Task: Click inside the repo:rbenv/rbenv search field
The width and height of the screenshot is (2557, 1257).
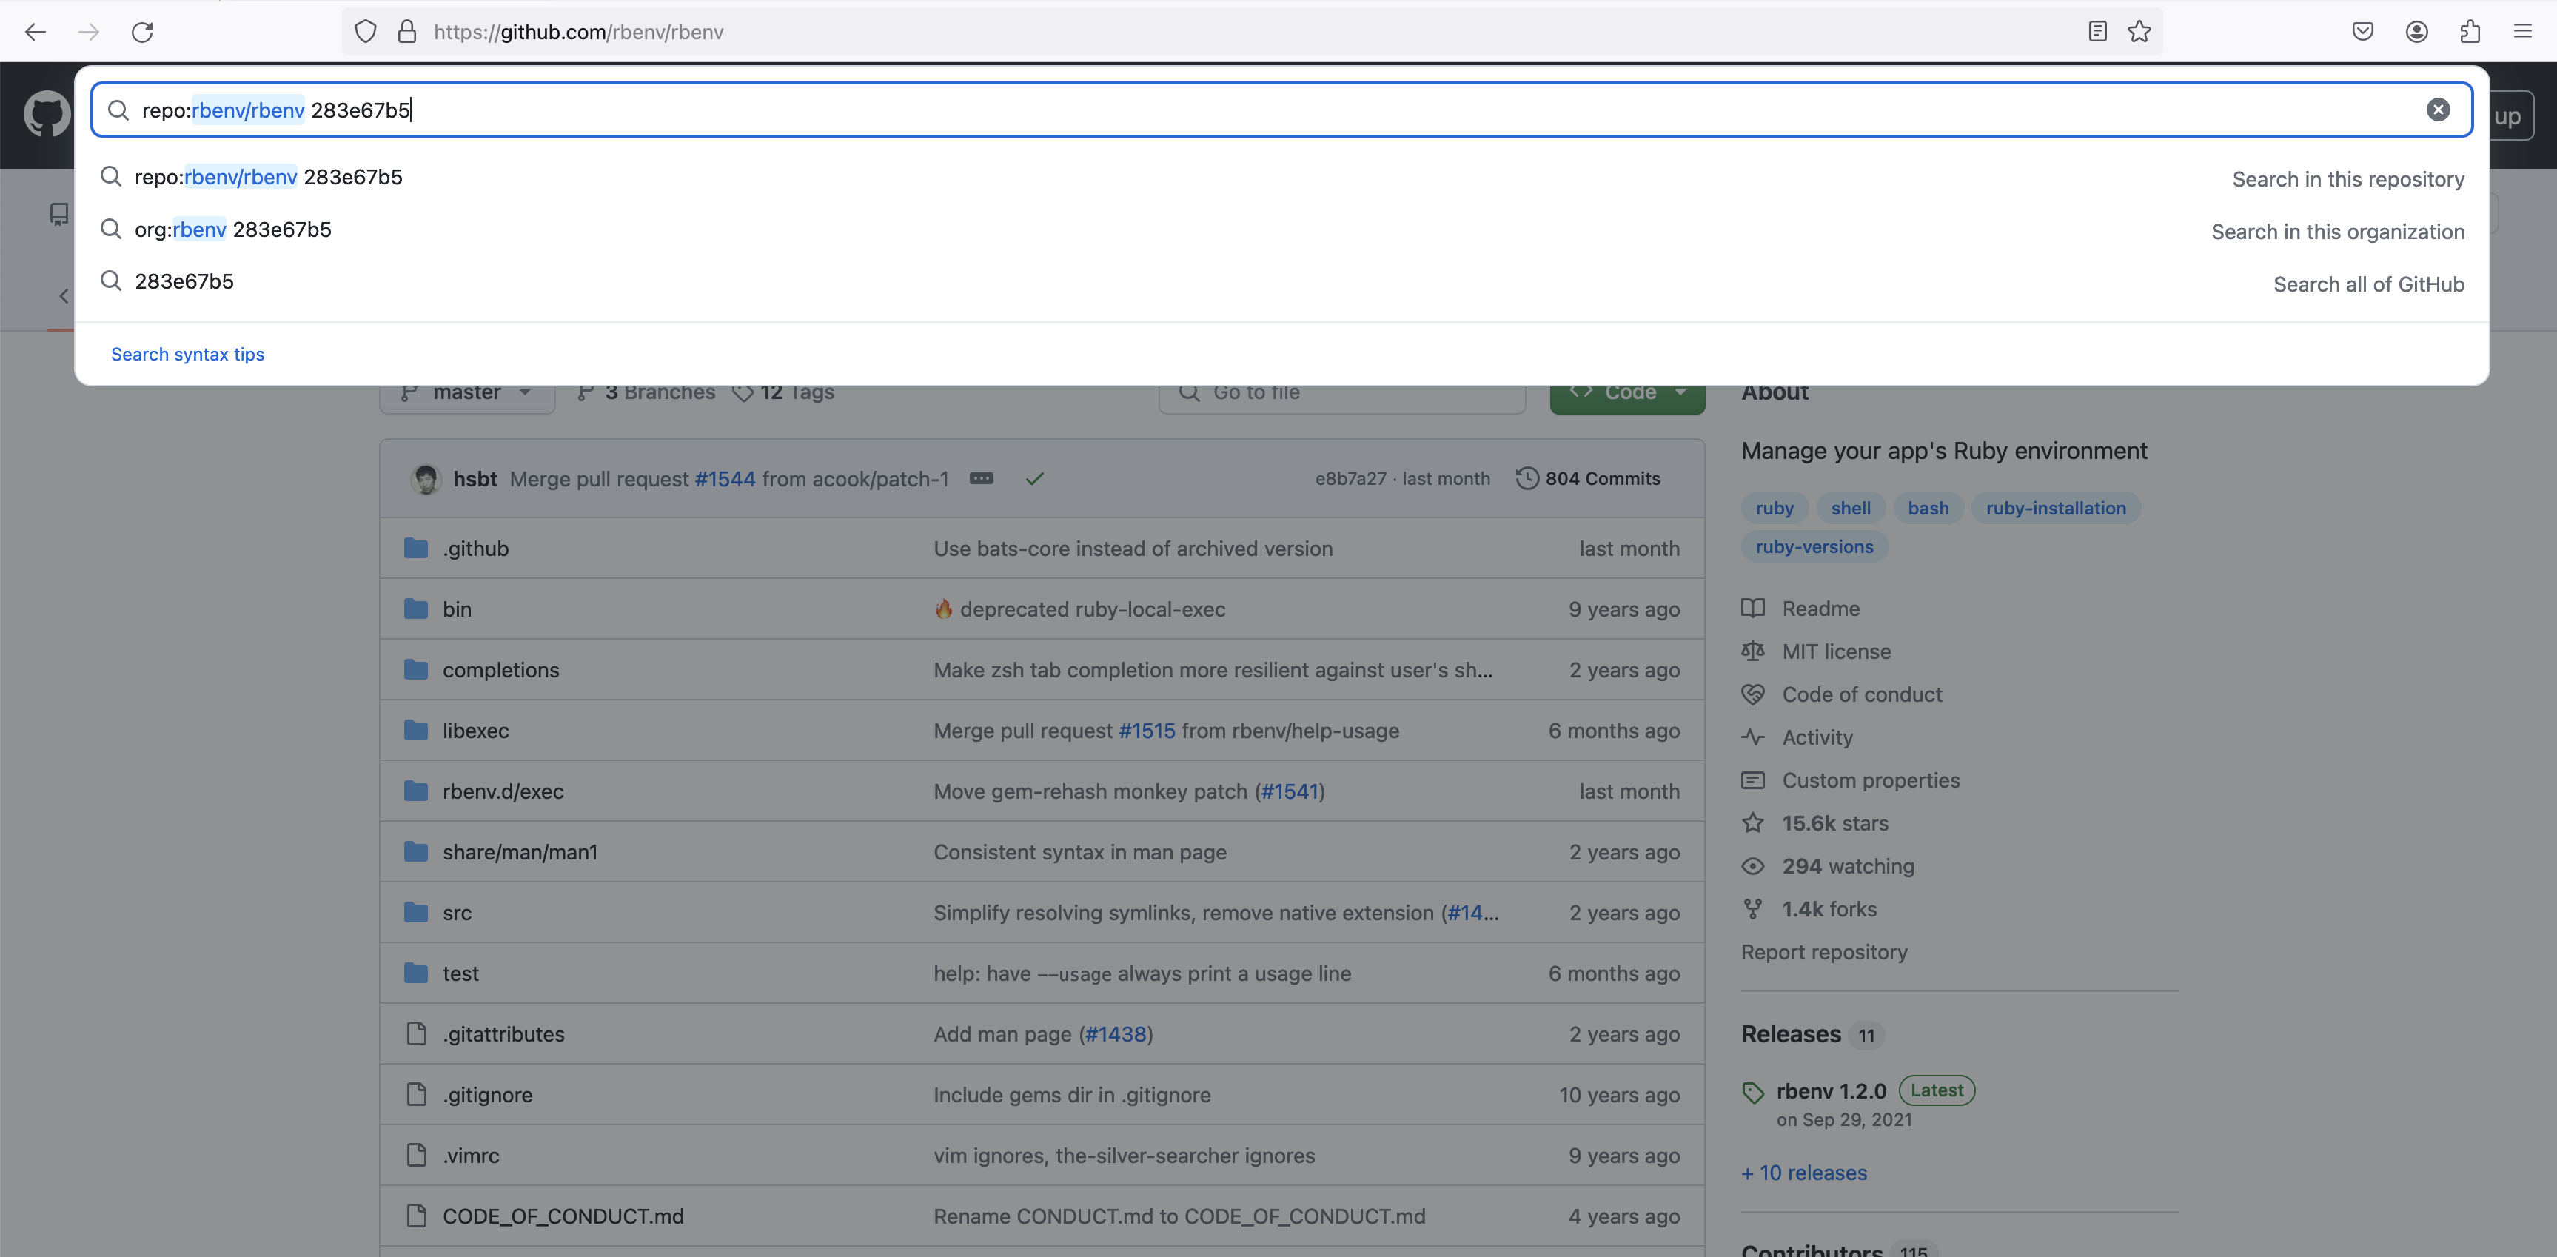Action: tap(1281, 110)
